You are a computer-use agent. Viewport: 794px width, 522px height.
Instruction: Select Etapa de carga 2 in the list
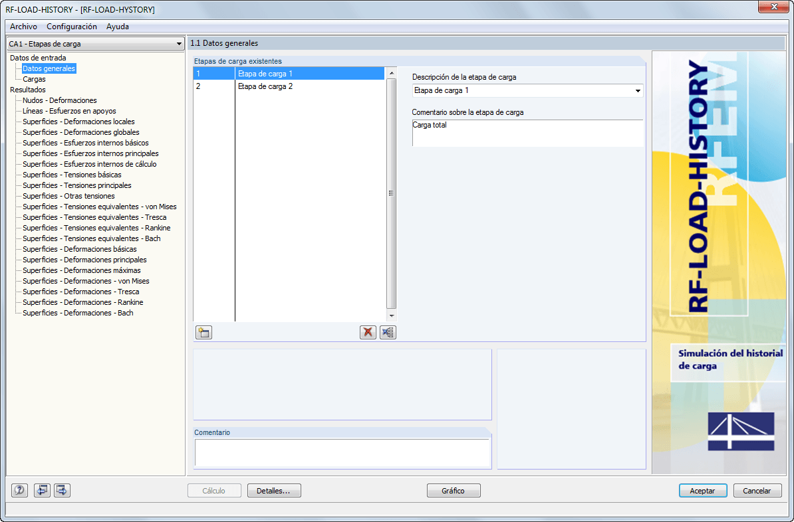click(x=279, y=87)
